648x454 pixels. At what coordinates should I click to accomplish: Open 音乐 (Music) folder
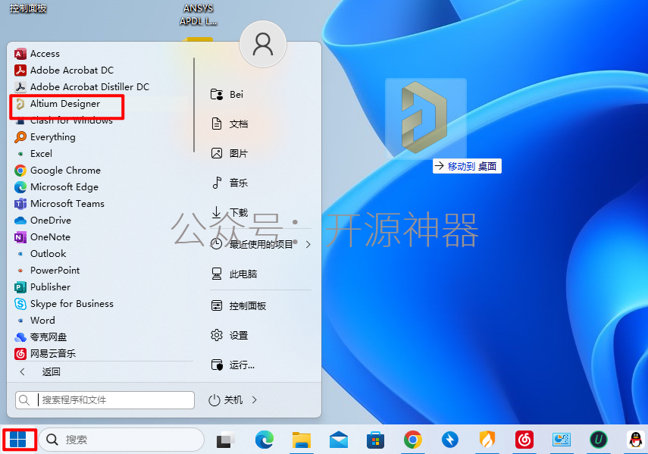point(230,183)
